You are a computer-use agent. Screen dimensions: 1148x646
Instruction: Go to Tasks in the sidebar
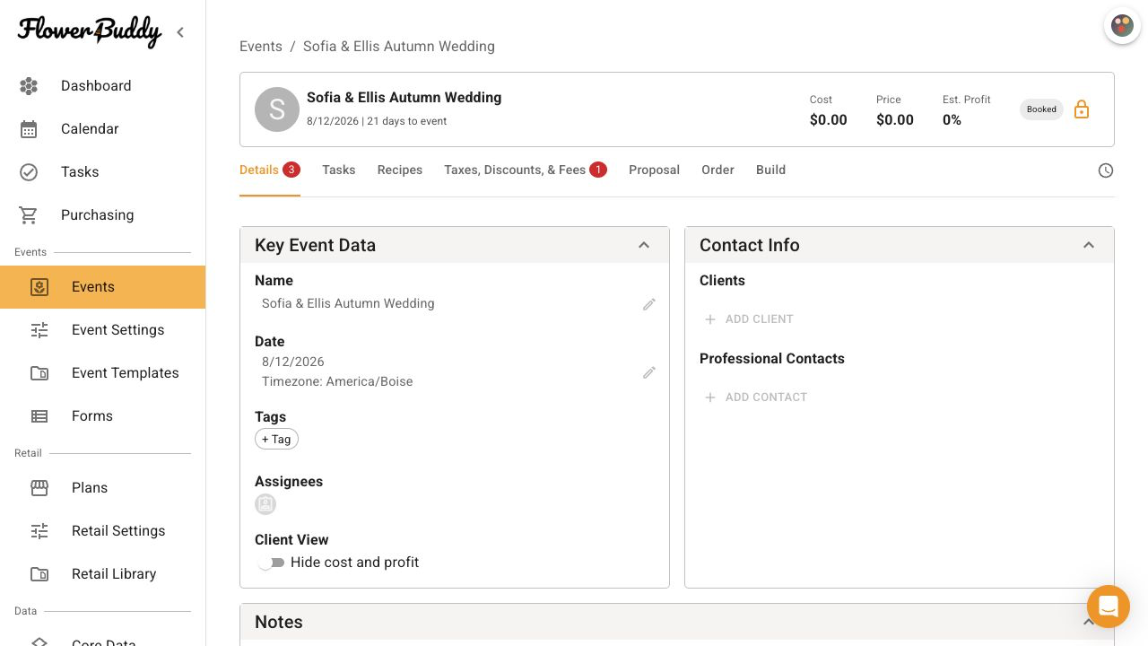click(102, 172)
